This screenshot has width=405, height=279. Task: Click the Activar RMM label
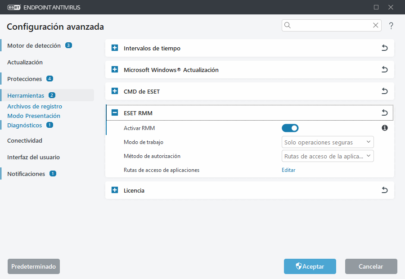pos(139,128)
